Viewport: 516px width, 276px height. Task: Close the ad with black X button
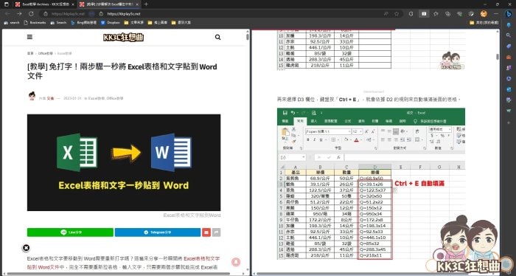click(27, 248)
